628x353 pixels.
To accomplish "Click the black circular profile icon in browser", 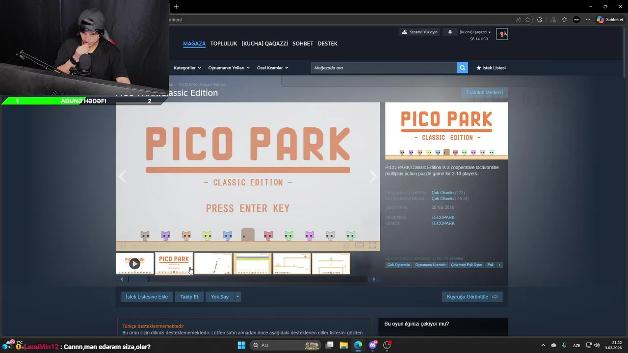I will (x=576, y=20).
